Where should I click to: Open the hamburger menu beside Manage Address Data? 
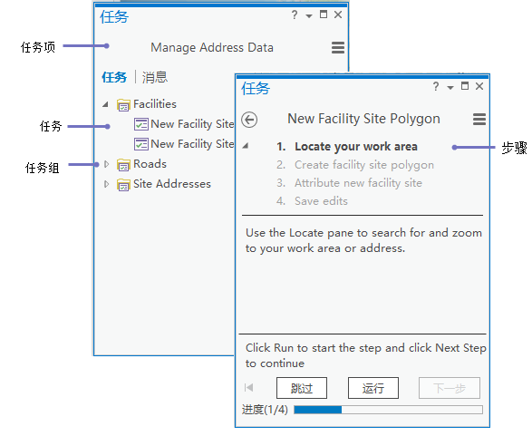[x=338, y=47]
